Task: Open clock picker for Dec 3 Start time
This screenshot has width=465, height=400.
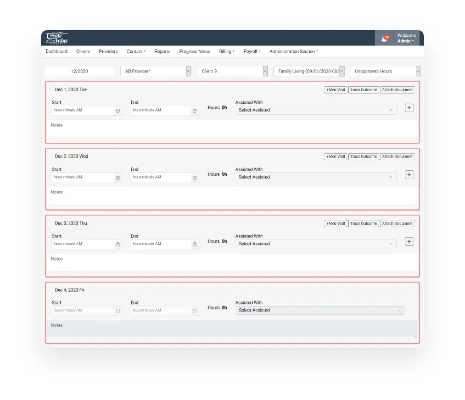Action: click(117, 244)
